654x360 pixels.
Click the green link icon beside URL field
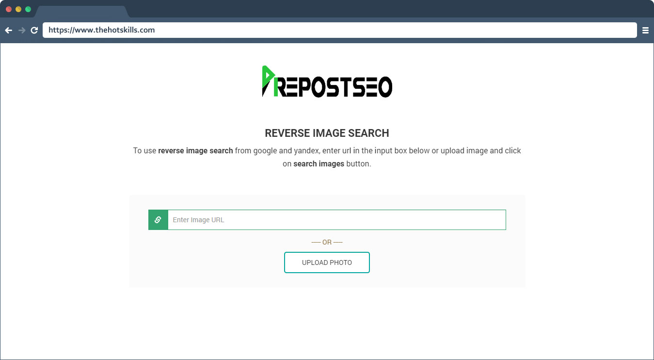pos(158,220)
